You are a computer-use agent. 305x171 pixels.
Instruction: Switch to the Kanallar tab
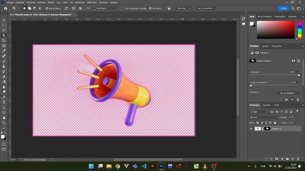[267, 105]
